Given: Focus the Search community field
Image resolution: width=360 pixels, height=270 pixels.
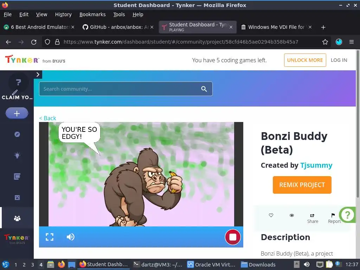Looking at the screenshot, I should 126,89.
